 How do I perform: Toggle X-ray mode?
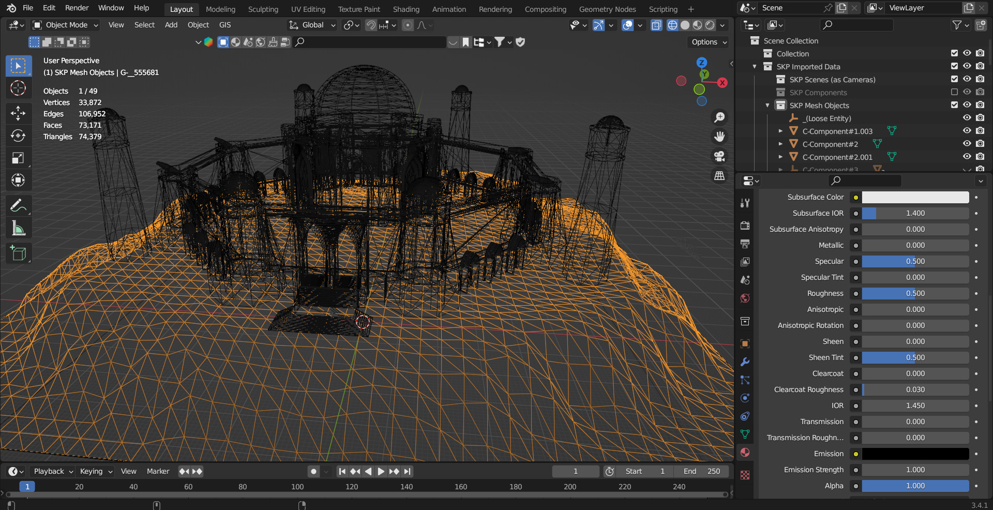click(656, 25)
